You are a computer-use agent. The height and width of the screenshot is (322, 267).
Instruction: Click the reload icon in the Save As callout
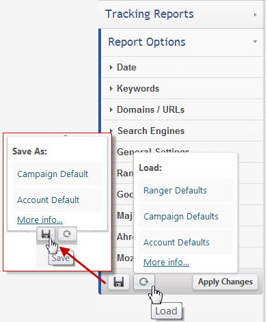pyautogui.click(x=67, y=234)
